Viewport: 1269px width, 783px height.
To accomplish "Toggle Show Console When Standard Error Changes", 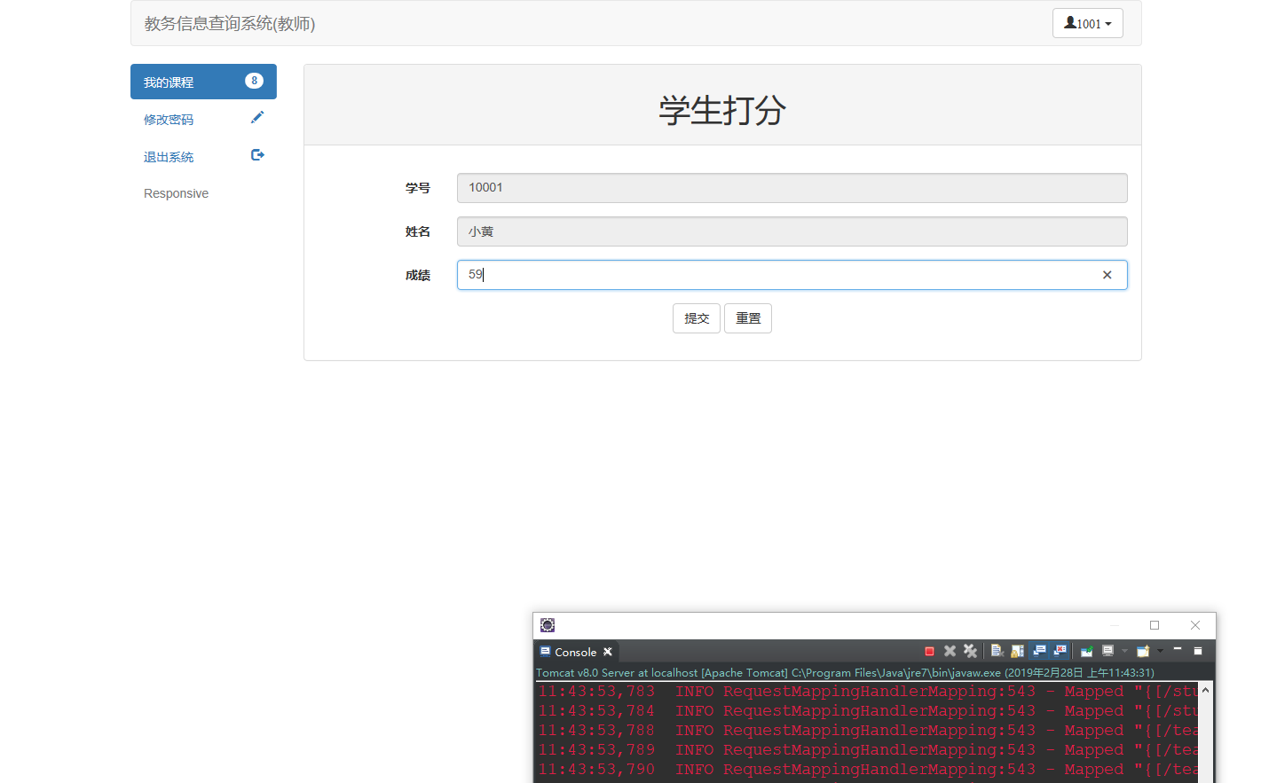I will coord(1060,651).
